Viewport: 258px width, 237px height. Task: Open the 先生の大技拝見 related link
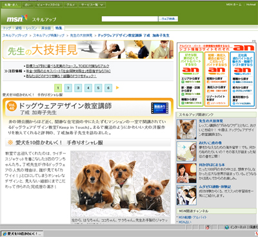[x=211, y=121]
